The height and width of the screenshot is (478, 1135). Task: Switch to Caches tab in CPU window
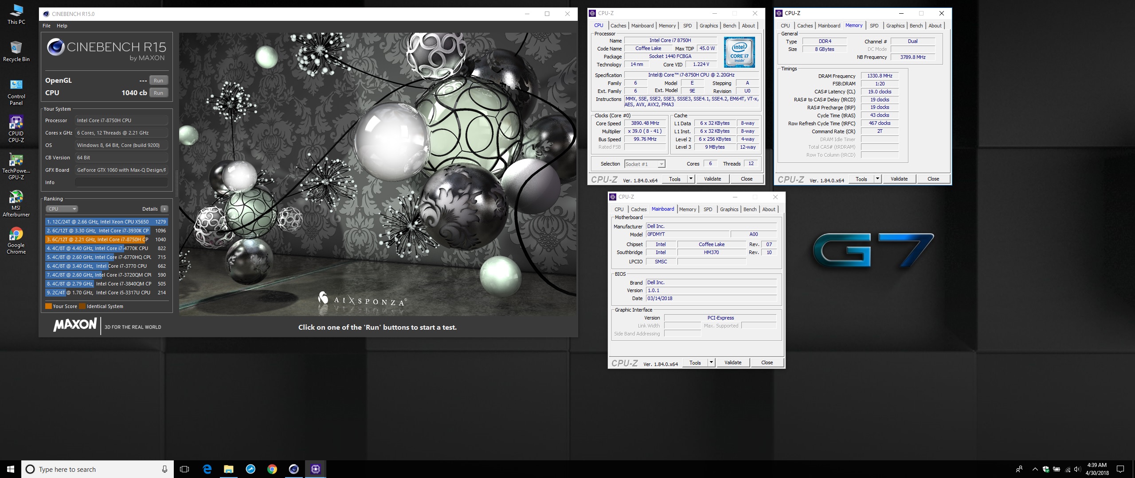(x=618, y=26)
